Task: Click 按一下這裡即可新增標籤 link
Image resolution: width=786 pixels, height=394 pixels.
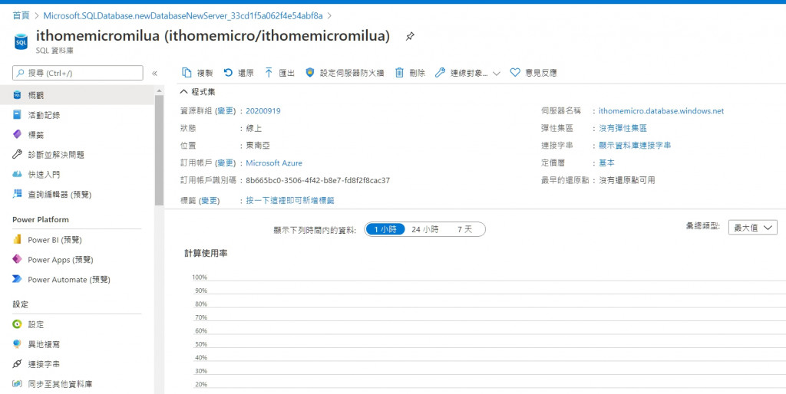Action: pos(289,201)
